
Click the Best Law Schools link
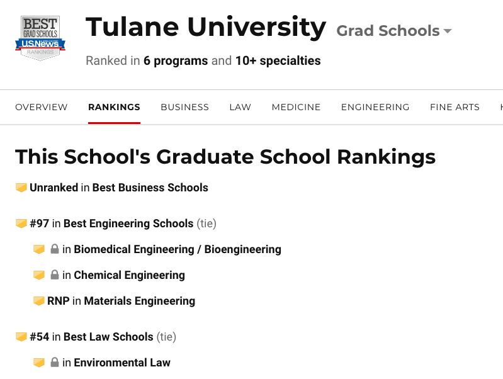[108, 337]
